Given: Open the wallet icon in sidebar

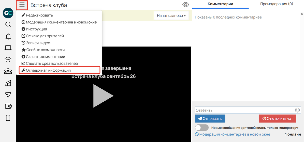Looking at the screenshot, I should tap(8, 106).
